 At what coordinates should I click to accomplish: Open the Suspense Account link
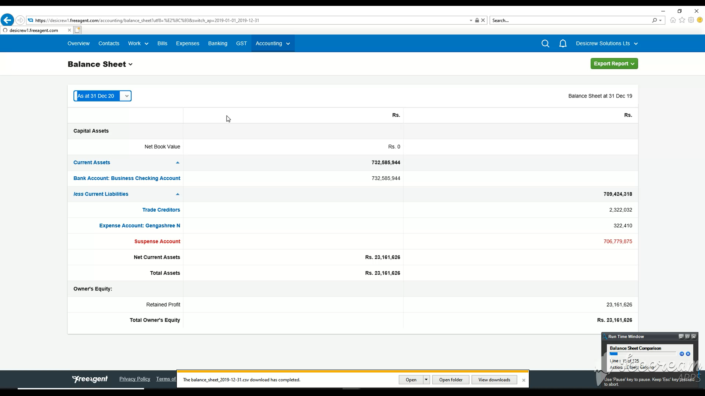click(x=157, y=241)
